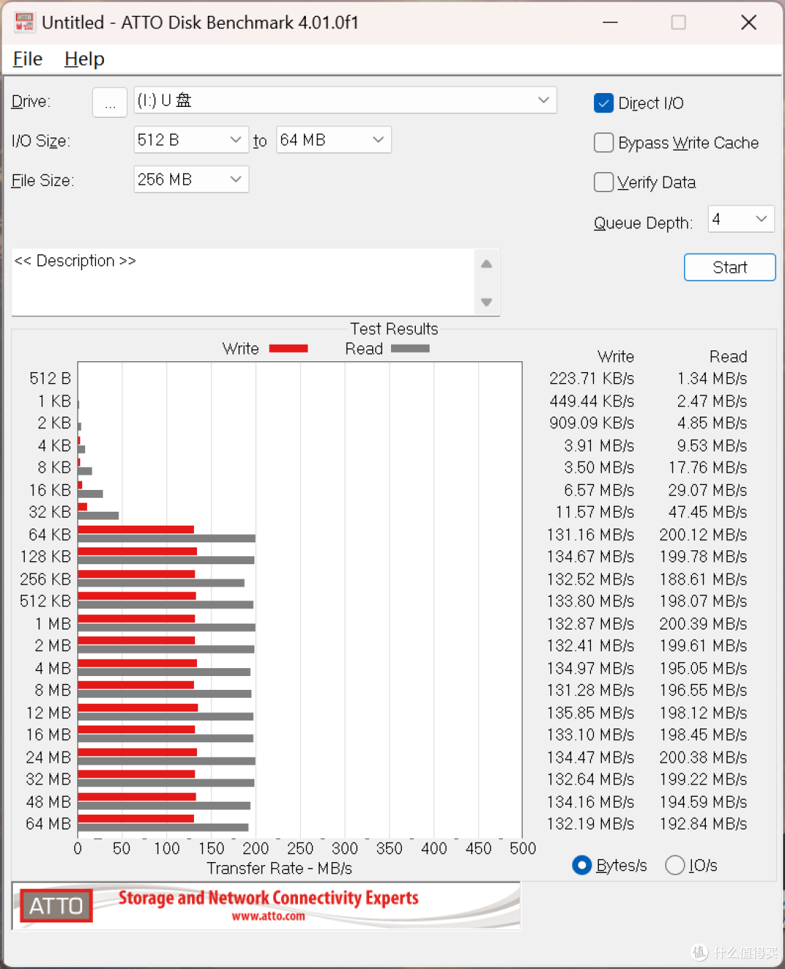785x969 pixels.
Task: Open the Queue Depth dropdown
Action: pyautogui.click(x=741, y=219)
